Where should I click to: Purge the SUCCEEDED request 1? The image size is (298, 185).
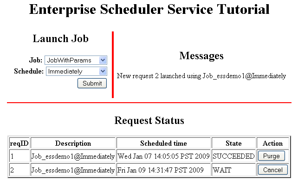[x=272, y=156]
